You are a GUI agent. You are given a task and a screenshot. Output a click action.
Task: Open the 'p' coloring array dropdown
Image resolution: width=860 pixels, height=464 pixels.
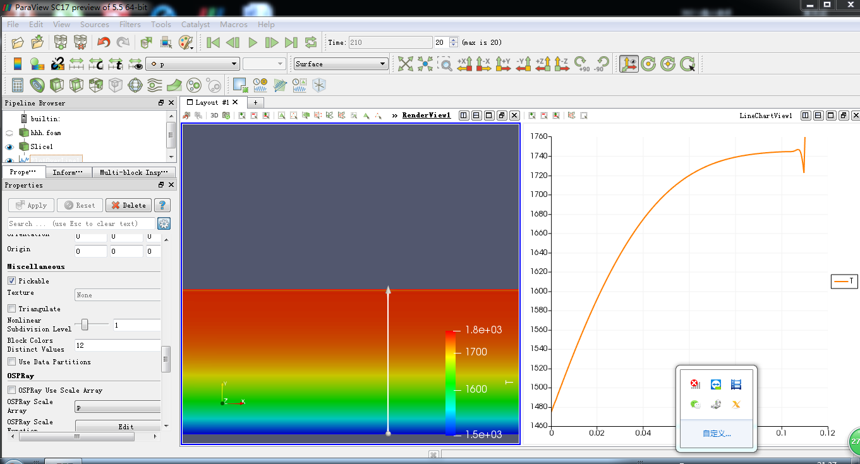[x=193, y=64]
